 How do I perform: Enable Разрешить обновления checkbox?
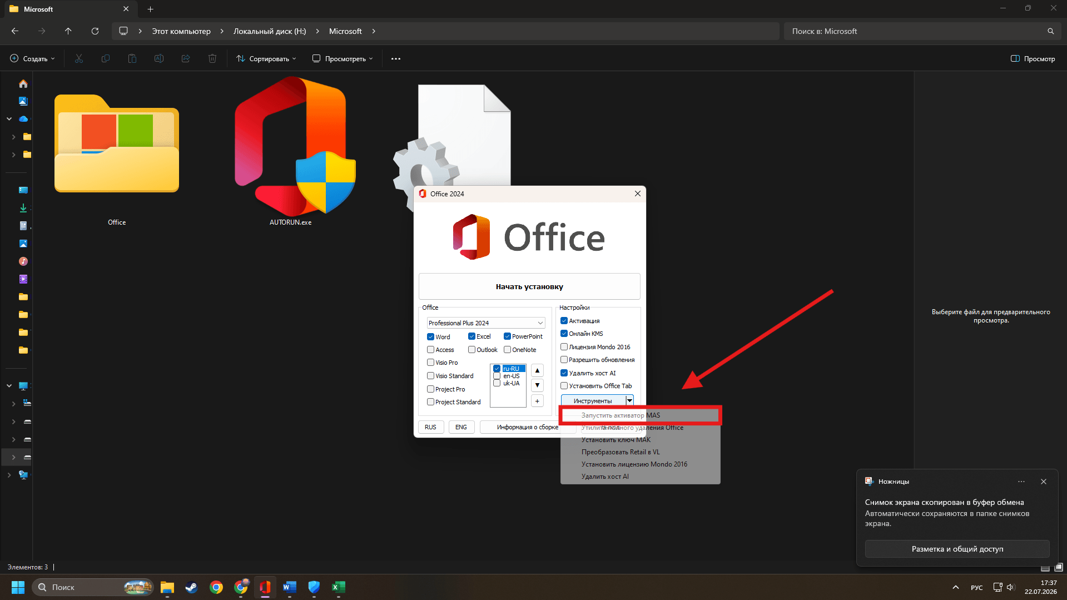(x=564, y=360)
